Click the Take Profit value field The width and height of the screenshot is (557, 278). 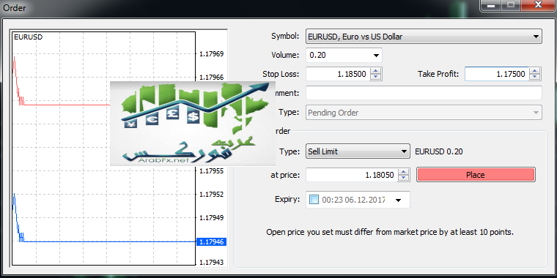(x=497, y=74)
